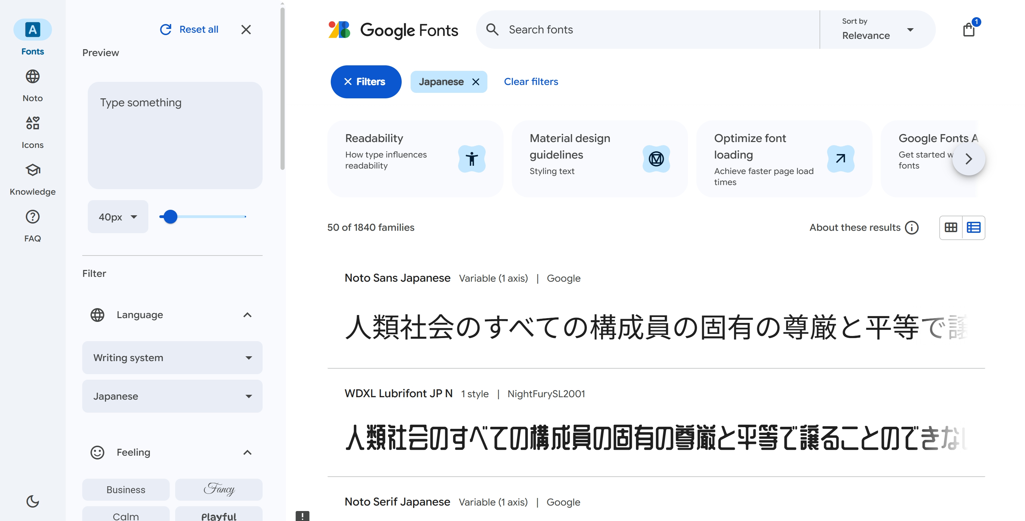
Task: Toggle the Fancy feeling chip
Action: (219, 490)
